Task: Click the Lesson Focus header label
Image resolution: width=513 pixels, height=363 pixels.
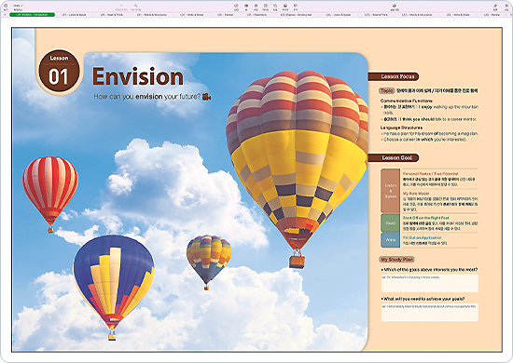Action: [x=394, y=76]
